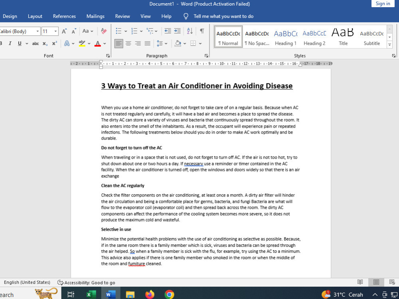Image resolution: width=399 pixels, height=299 pixels.
Task: Toggle strikethrough formatting
Action: 36,44
